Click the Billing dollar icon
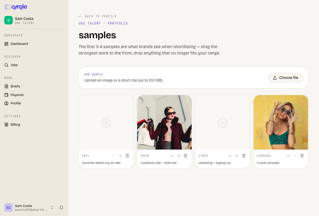 tap(6, 125)
